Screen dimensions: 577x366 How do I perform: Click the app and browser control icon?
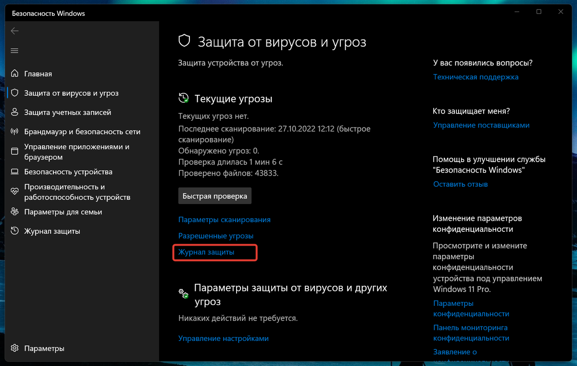[x=15, y=151]
